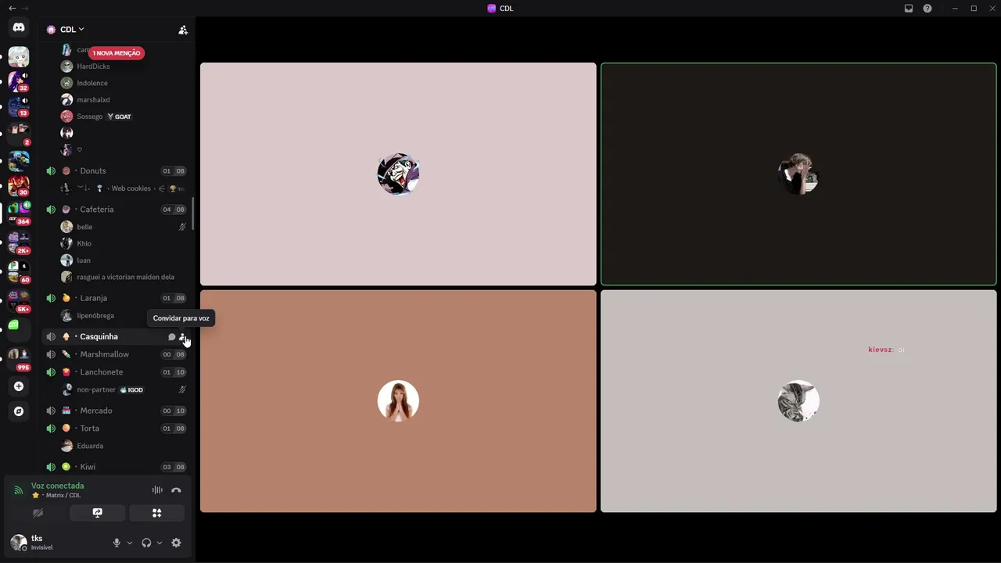Click joker avatar video tile
This screenshot has width=1001, height=563.
pos(398,174)
